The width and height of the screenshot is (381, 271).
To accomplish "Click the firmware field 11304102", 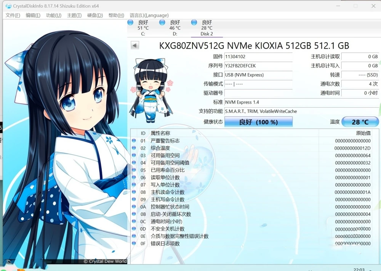I will coord(258,57).
